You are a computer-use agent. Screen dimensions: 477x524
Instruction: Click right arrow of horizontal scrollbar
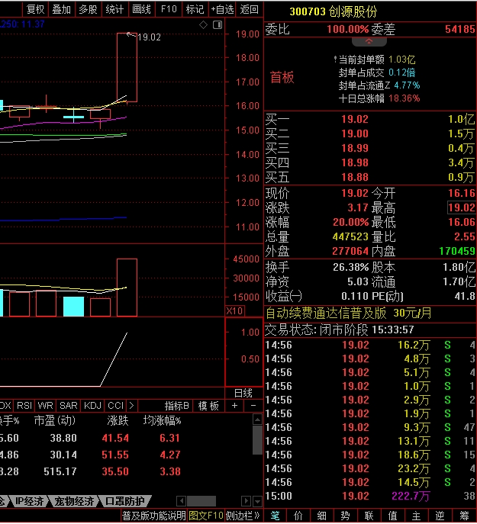coord(246,501)
